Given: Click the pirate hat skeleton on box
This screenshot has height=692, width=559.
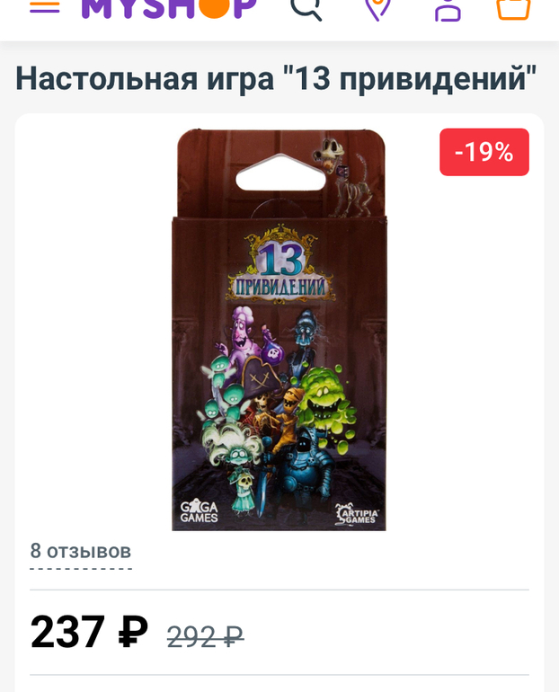Looking at the screenshot, I should [x=262, y=388].
